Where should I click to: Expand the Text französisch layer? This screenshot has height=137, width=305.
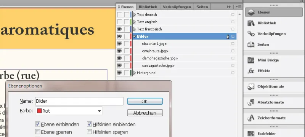[135, 29]
